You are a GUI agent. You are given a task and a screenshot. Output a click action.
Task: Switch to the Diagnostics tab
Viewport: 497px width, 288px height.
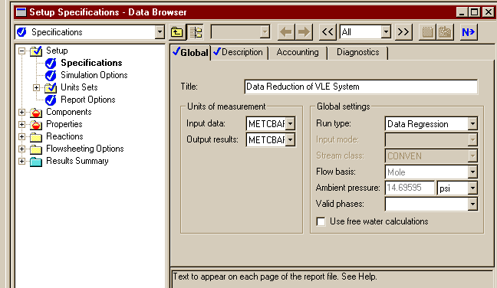tap(357, 52)
